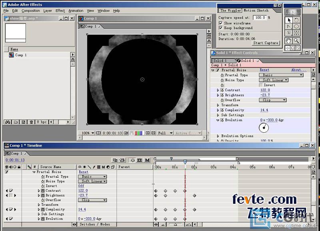320x231 pixels.
Task: Toggle the Evolution keyframe checkbox in Timeline
Action: click(x=11, y=219)
